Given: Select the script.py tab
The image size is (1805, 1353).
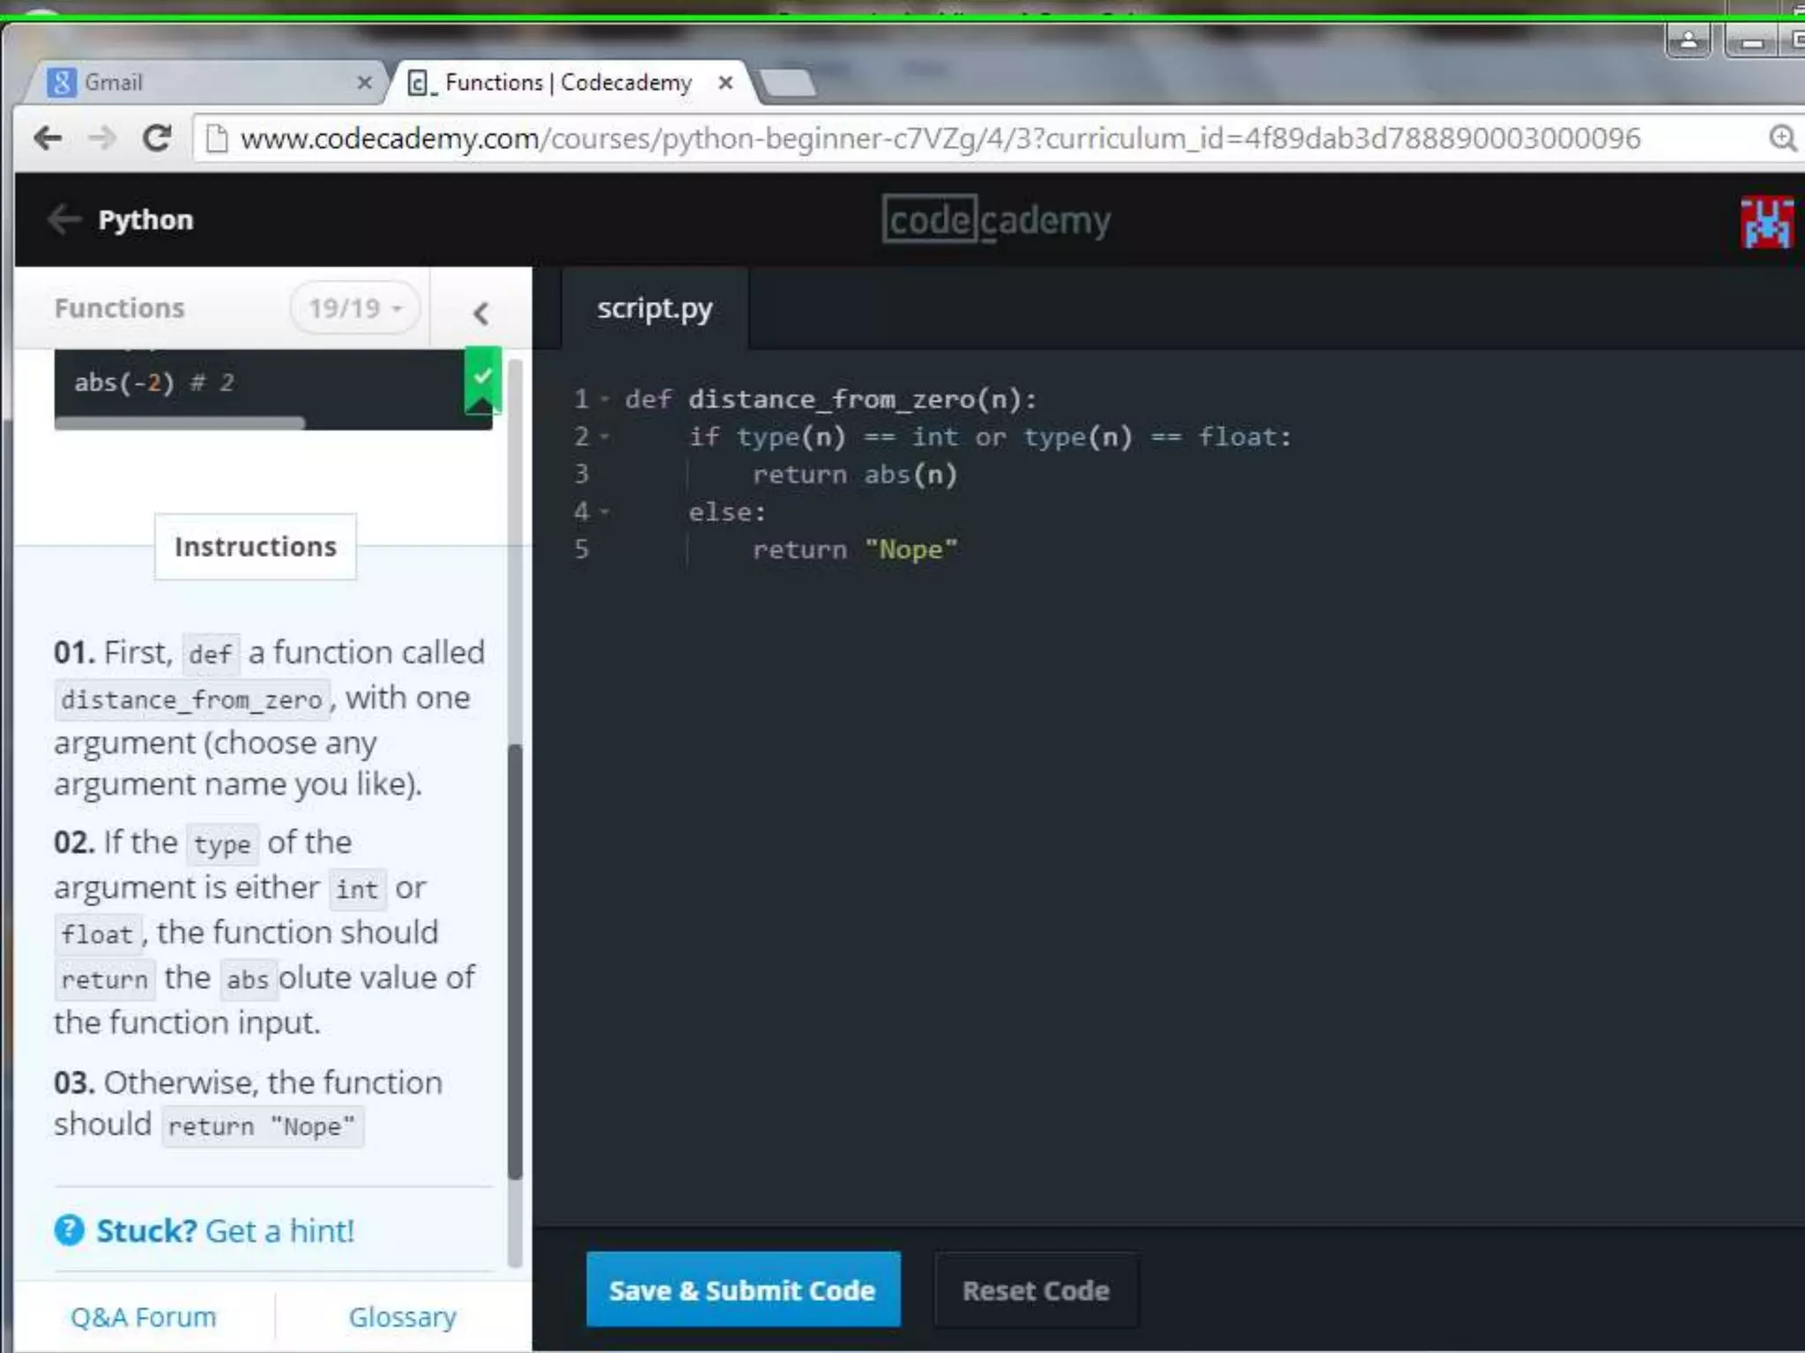Looking at the screenshot, I should [x=654, y=309].
